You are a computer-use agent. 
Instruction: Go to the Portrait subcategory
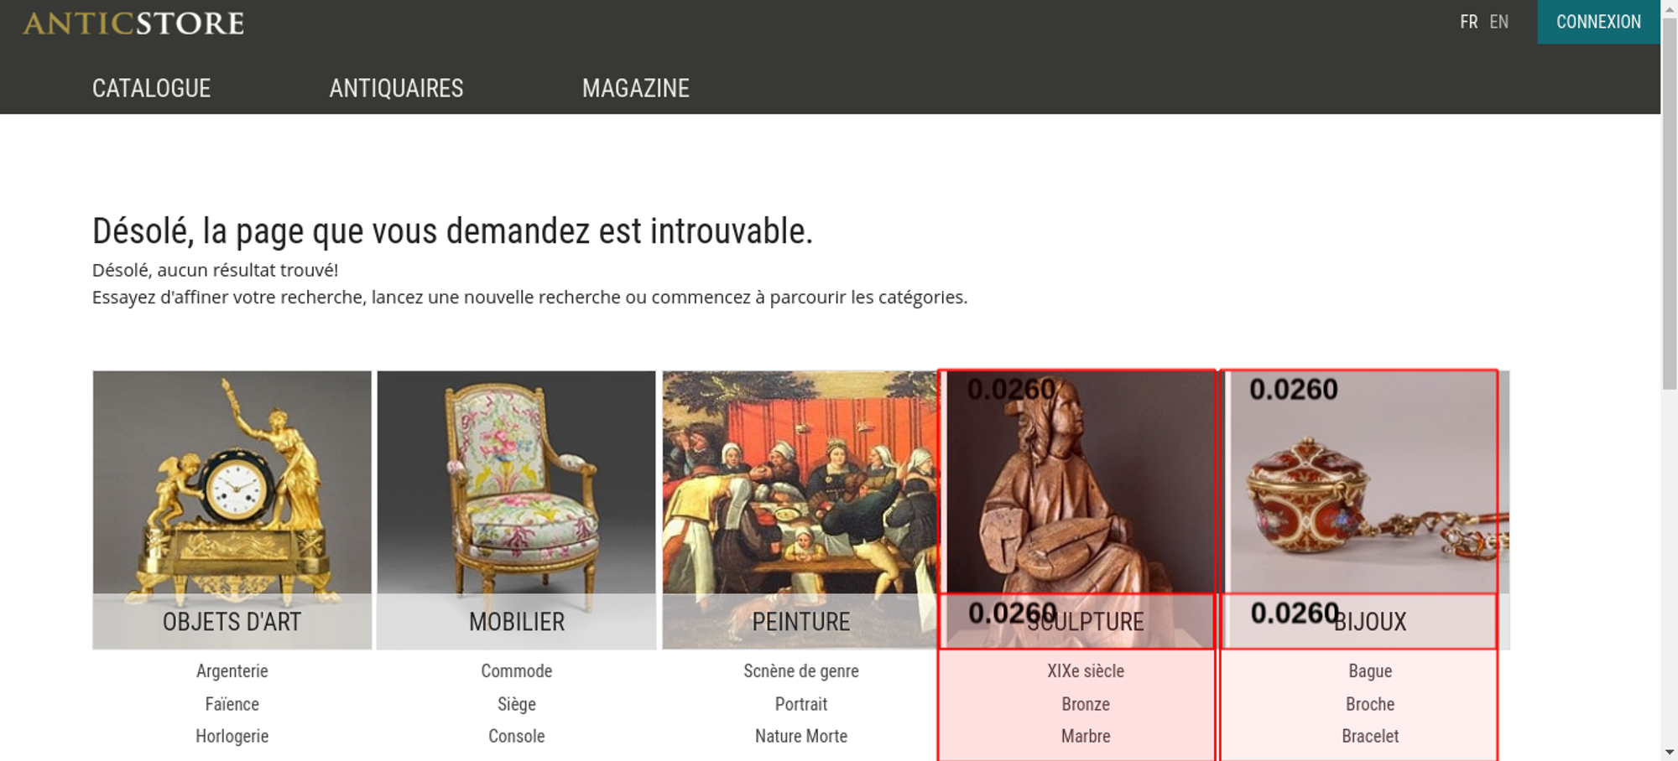coord(801,704)
